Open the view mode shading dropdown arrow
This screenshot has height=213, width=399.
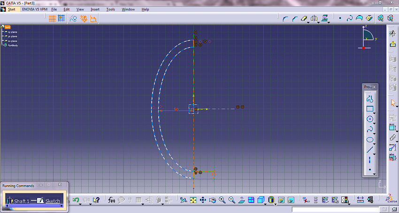(275, 204)
